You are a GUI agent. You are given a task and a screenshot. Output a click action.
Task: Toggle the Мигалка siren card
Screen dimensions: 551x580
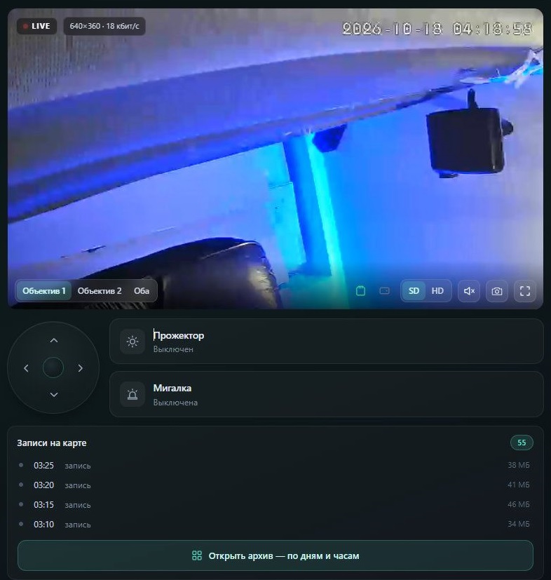pyautogui.click(x=327, y=394)
